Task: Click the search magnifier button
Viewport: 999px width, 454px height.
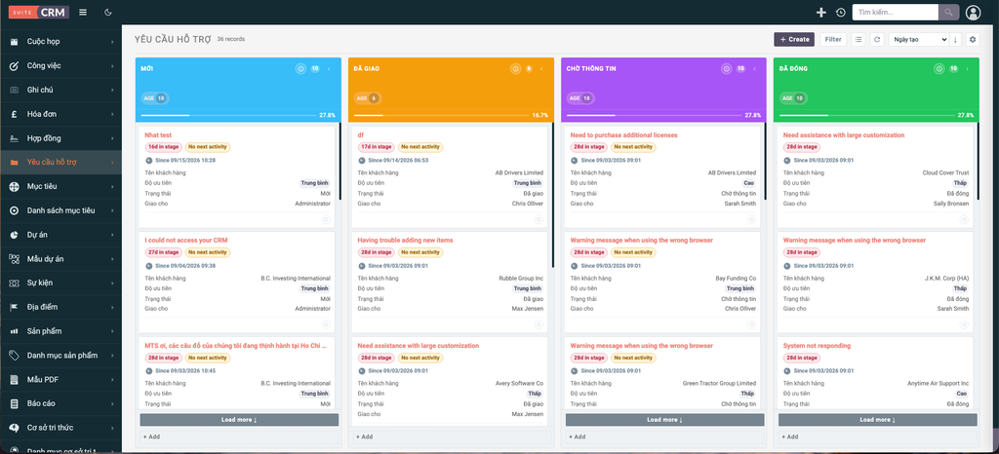Action: (x=948, y=12)
